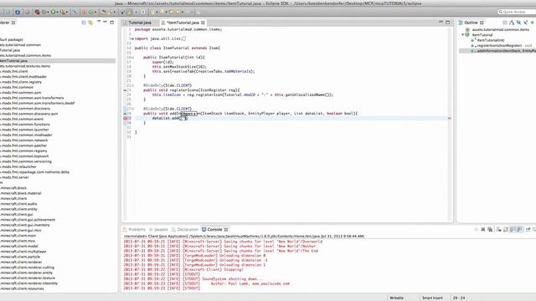Collapse the ItemTutorial constructor fold marker
This screenshot has height=301, width=536.
132,58
